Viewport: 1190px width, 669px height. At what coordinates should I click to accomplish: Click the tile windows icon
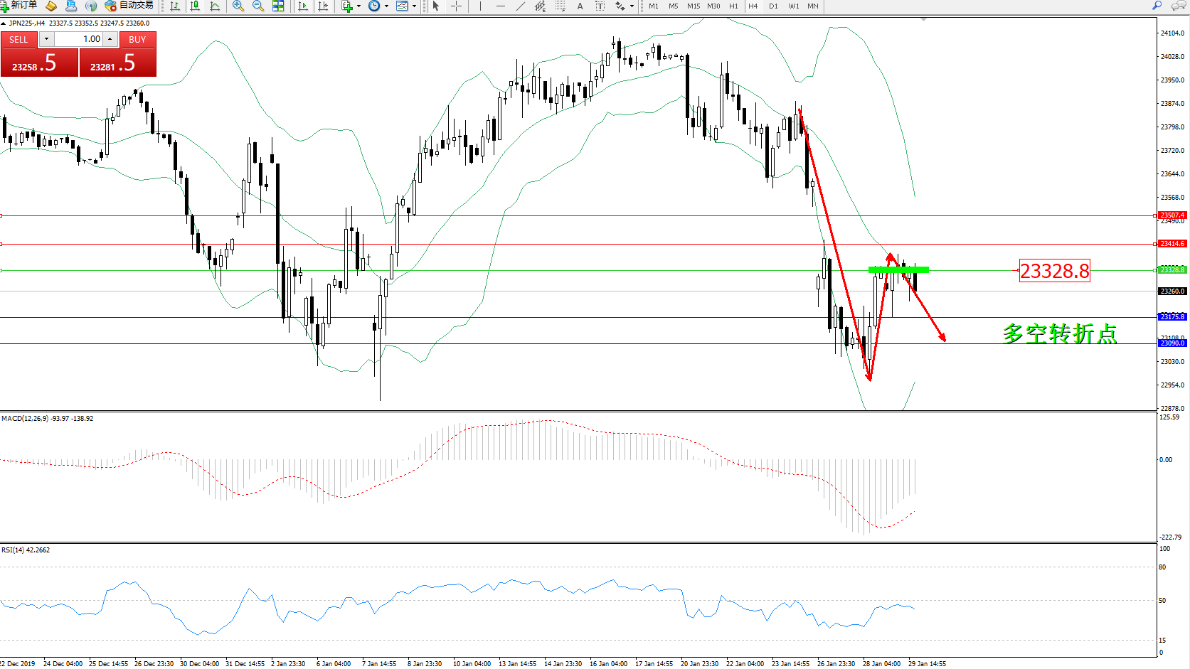(x=278, y=6)
